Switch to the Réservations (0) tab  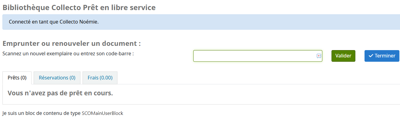(57, 78)
